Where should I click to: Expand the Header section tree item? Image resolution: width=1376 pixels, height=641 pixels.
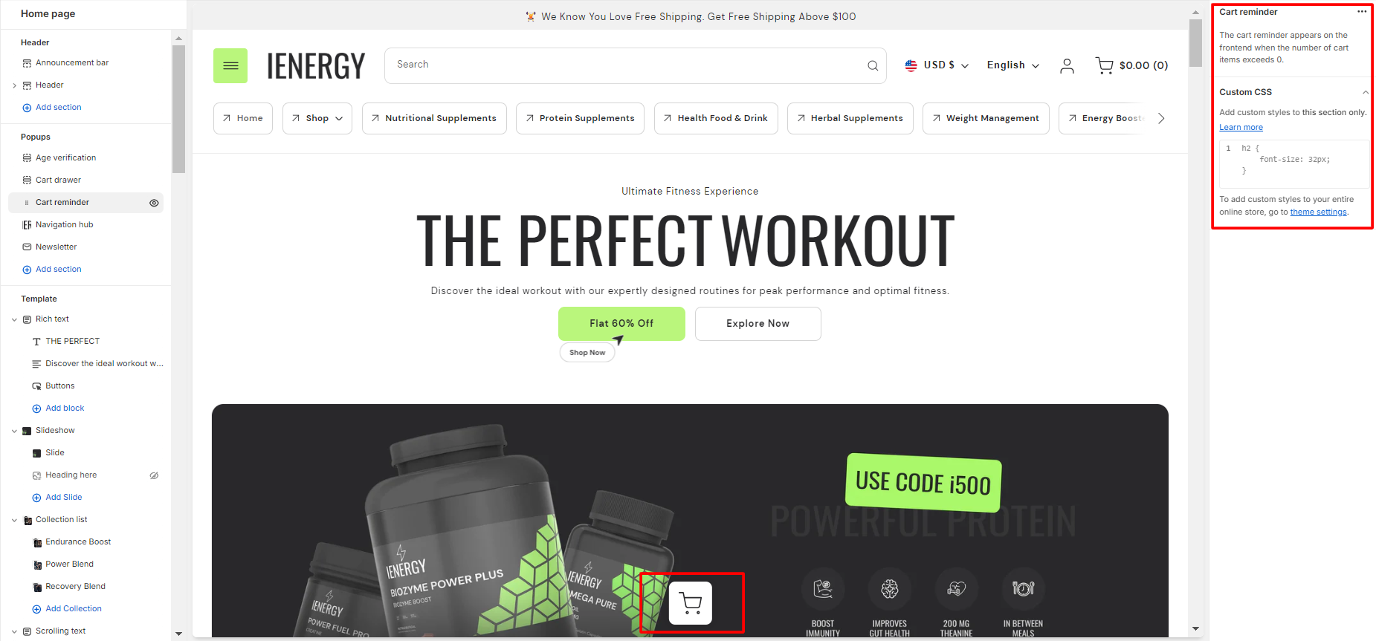14,85
